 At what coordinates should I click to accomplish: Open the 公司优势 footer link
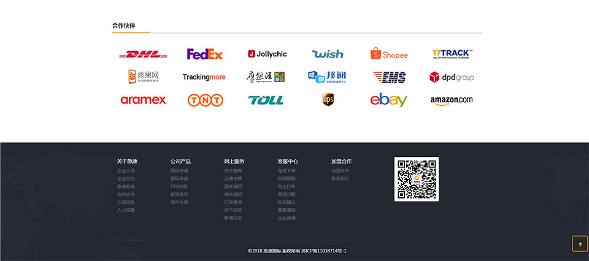click(126, 202)
